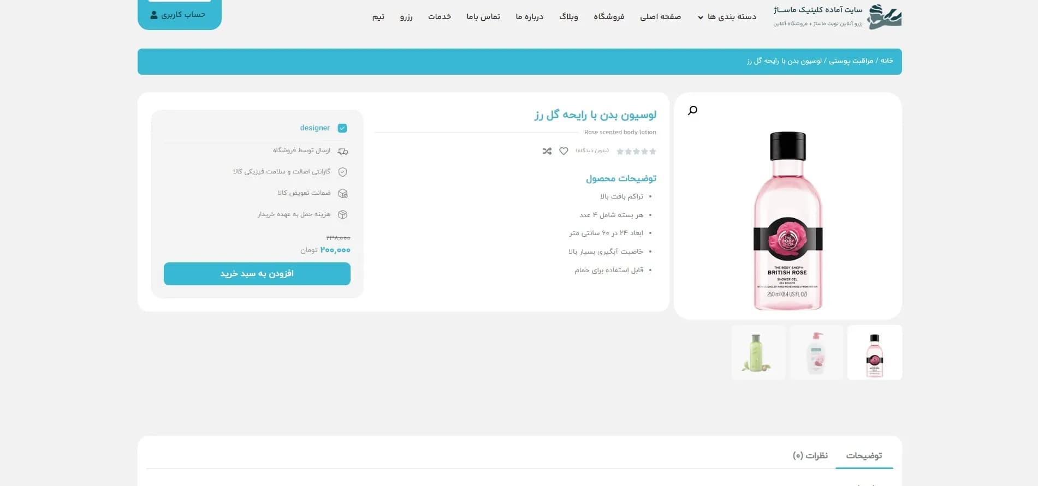Click the ضمانت تعویض کالا text
Screen dimensions: 1038x486
[x=304, y=193]
